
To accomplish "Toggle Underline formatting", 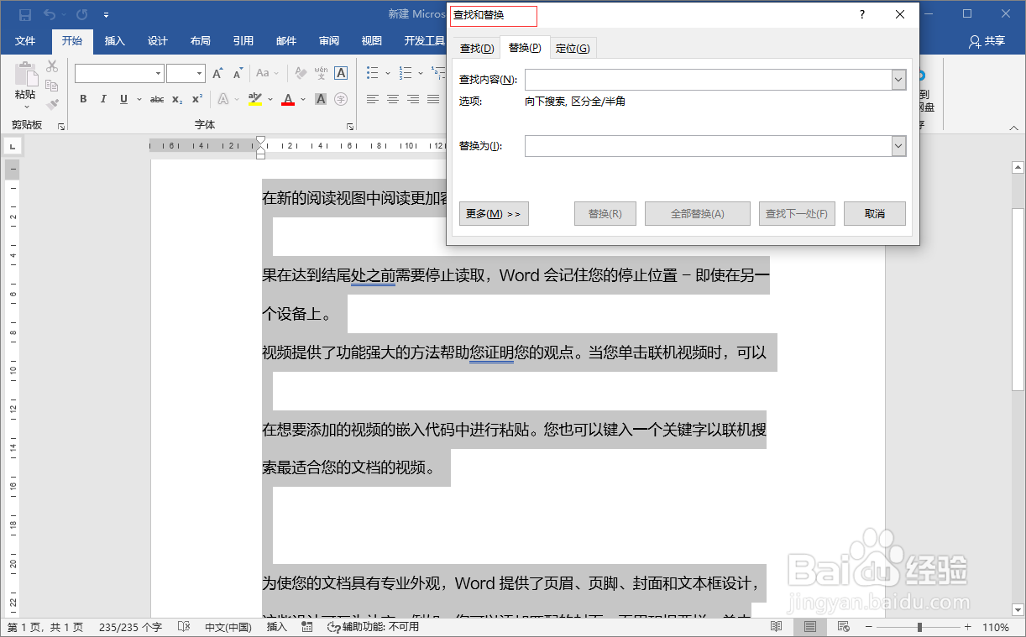I will [x=123, y=99].
